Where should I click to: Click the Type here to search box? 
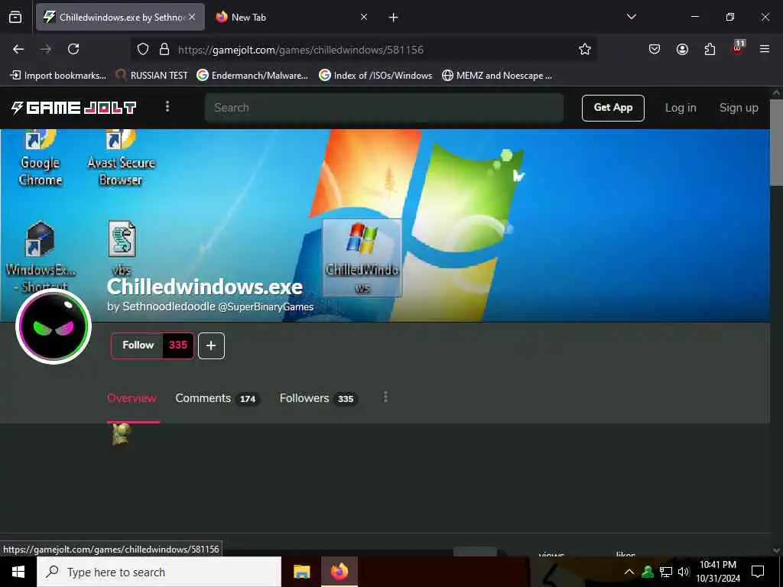pyautogui.click(x=159, y=572)
